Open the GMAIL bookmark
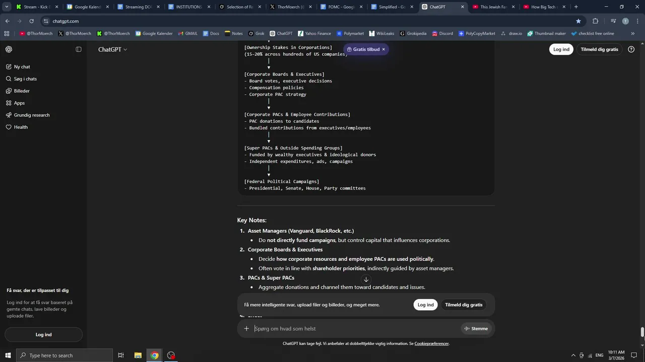 pos(187,34)
